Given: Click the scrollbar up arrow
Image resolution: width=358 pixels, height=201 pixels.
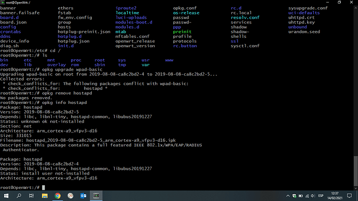Looking at the screenshot, I should [x=355, y=8].
